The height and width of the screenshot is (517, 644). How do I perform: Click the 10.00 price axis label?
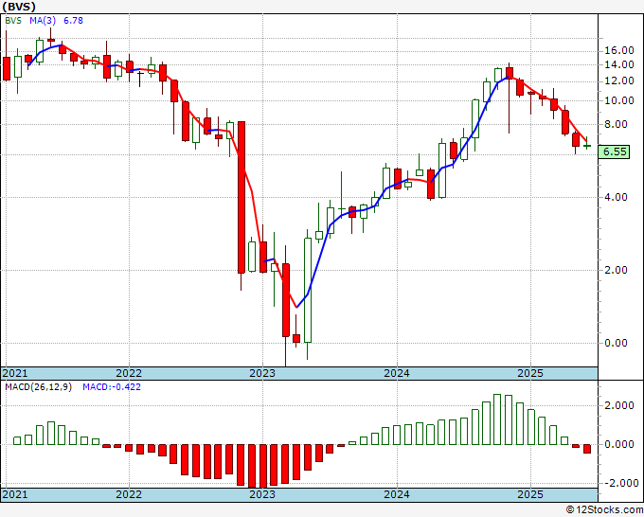[x=619, y=100]
